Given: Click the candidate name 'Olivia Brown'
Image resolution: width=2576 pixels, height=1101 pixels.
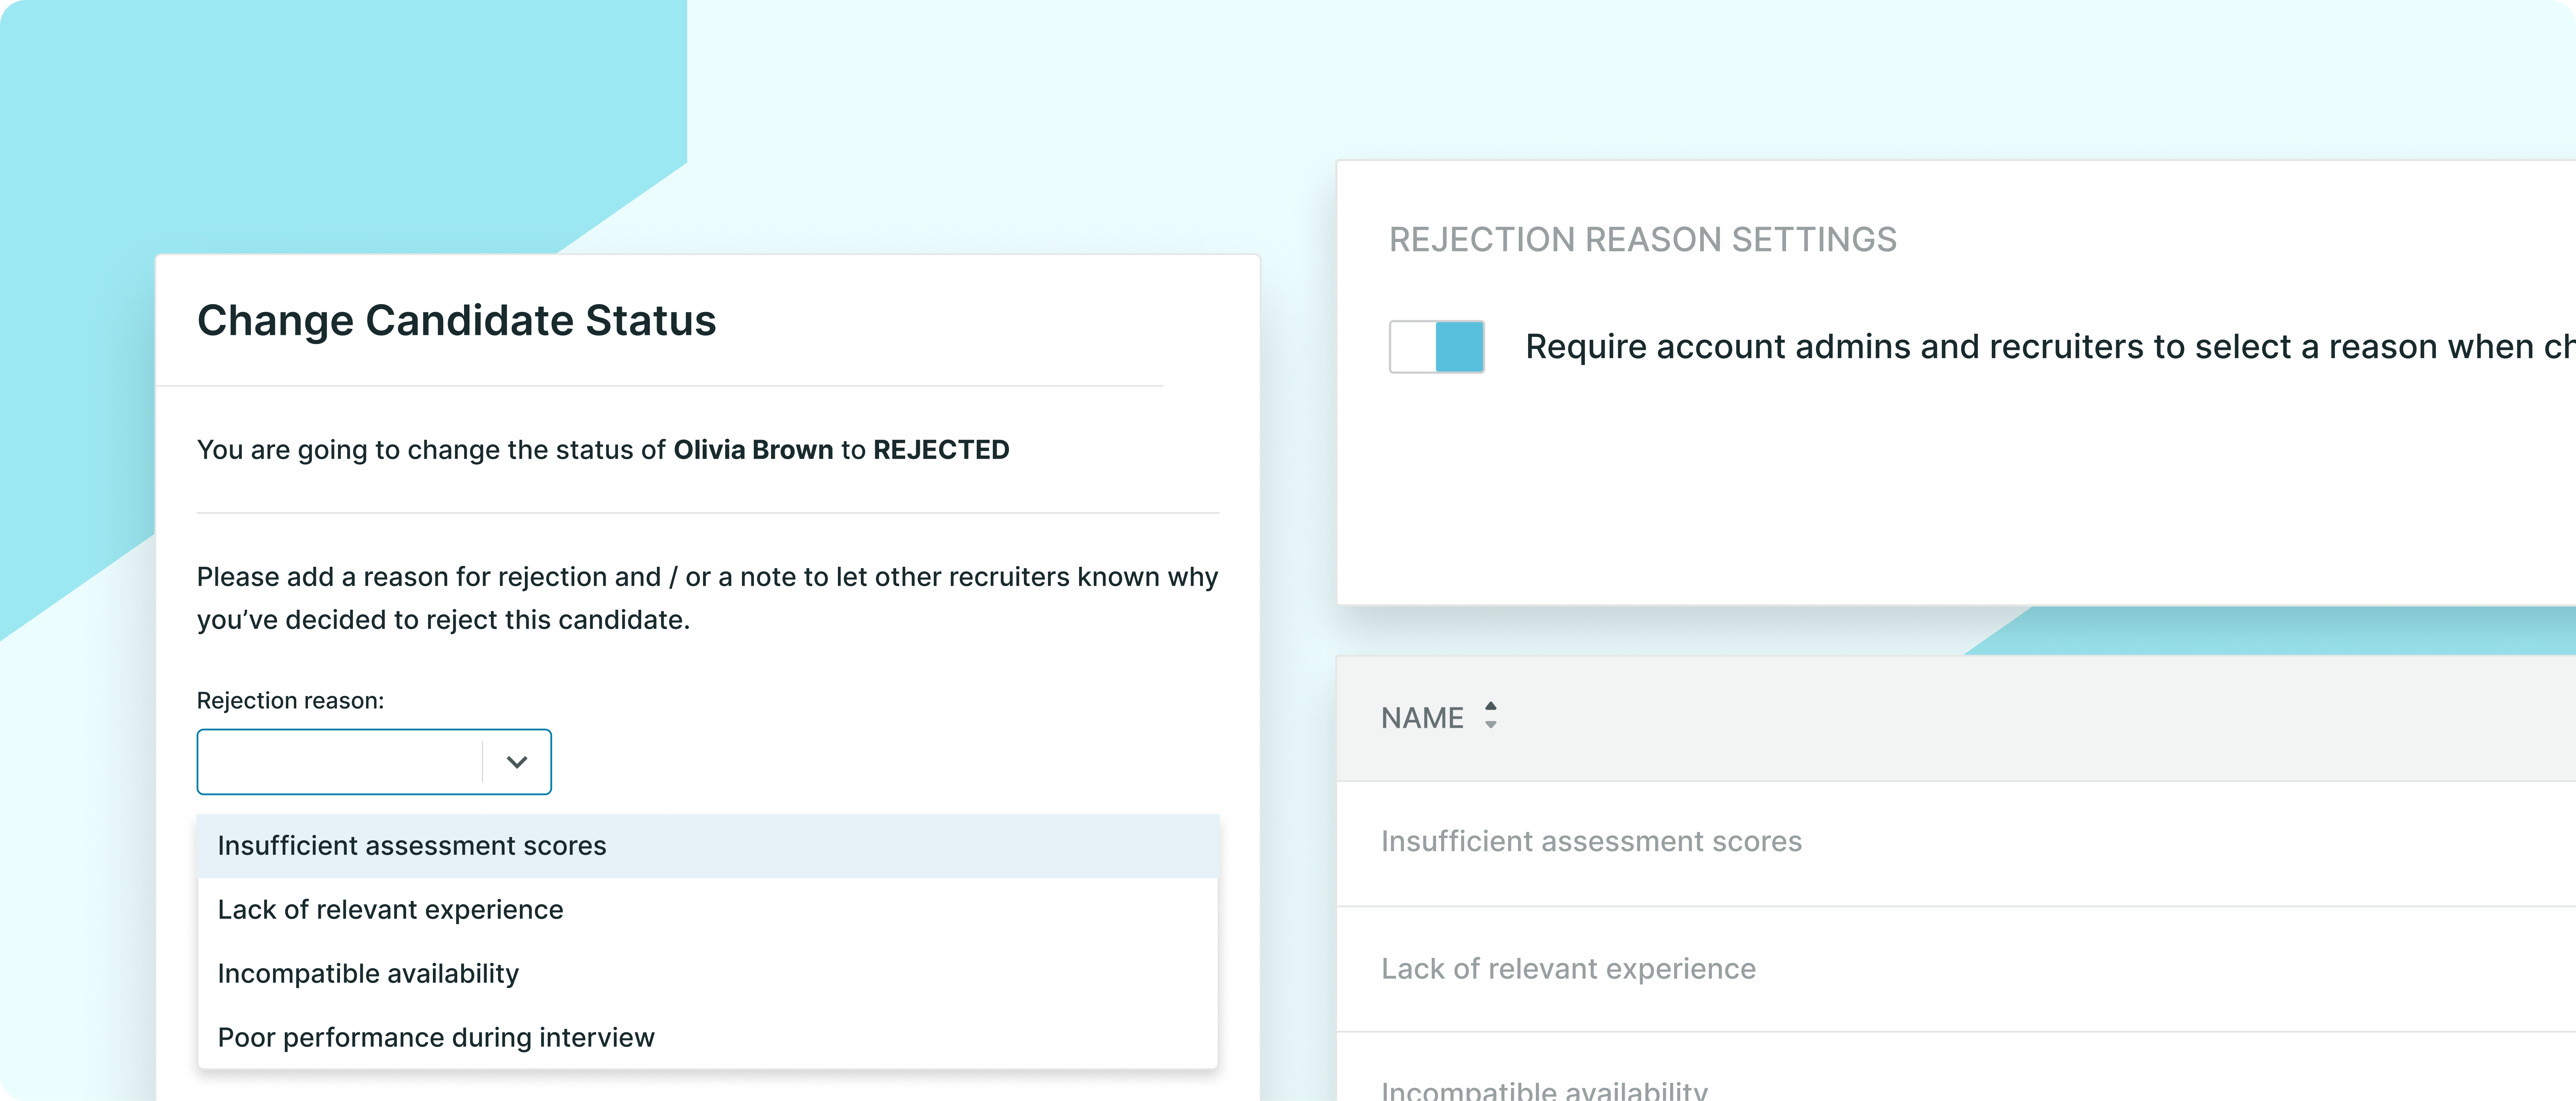Looking at the screenshot, I should point(753,450).
